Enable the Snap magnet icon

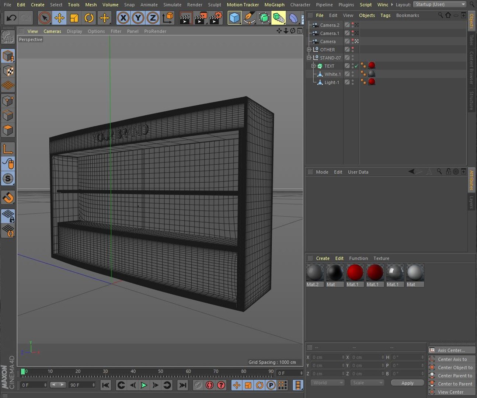(8, 198)
